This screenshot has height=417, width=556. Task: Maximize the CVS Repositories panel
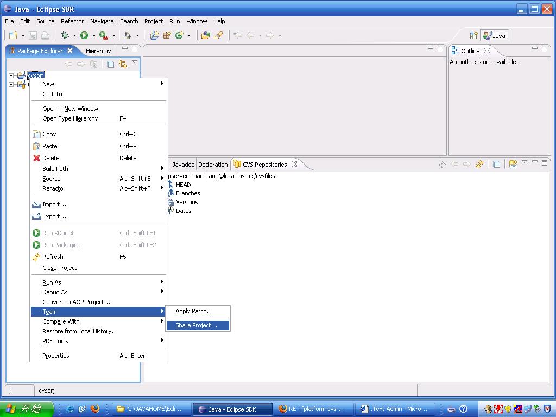pyautogui.click(x=545, y=163)
